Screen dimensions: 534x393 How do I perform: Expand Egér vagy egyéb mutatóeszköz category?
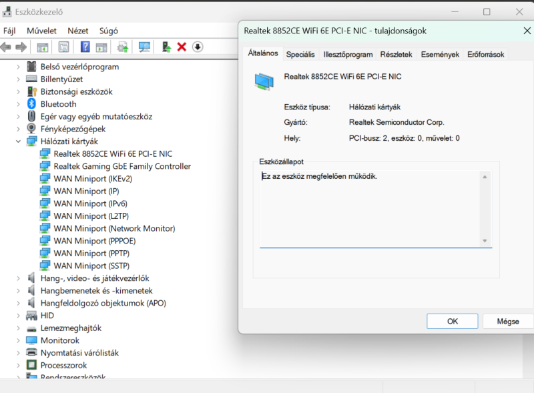click(x=18, y=117)
